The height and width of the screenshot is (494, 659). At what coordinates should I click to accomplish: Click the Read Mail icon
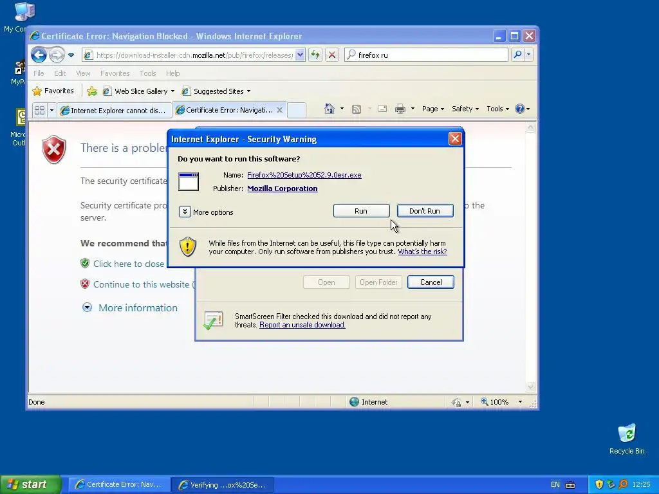click(382, 109)
